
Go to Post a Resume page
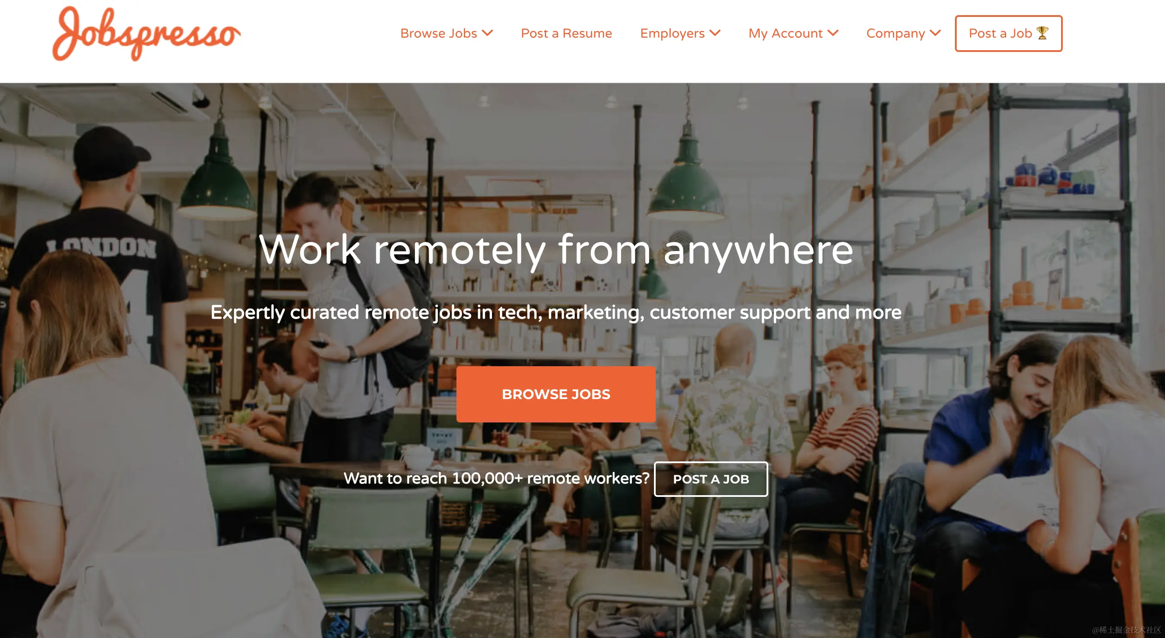coord(566,33)
